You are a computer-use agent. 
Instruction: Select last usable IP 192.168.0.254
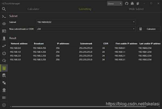[x=145, y=48]
